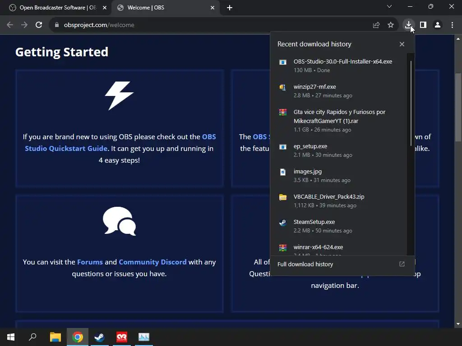This screenshot has width=462, height=346.
Task: Open the monitor graph taskbar app
Action: pyautogui.click(x=144, y=337)
